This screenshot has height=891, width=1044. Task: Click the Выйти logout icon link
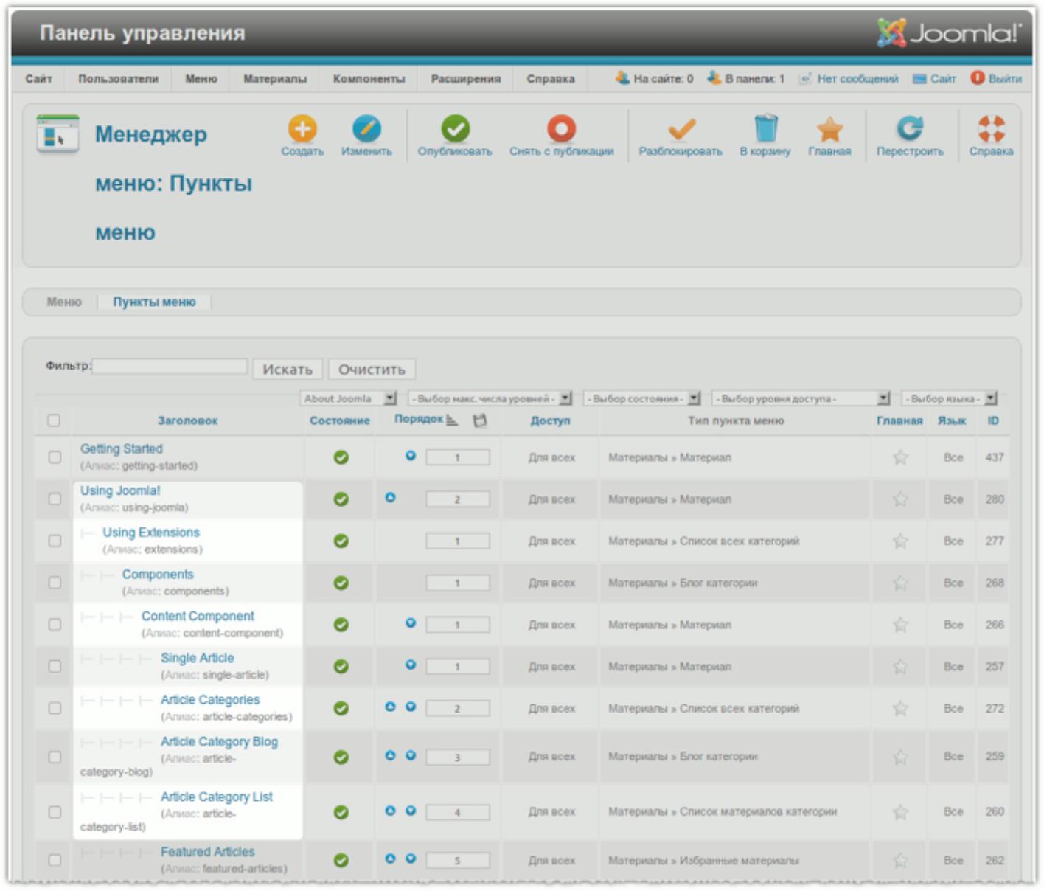click(996, 78)
